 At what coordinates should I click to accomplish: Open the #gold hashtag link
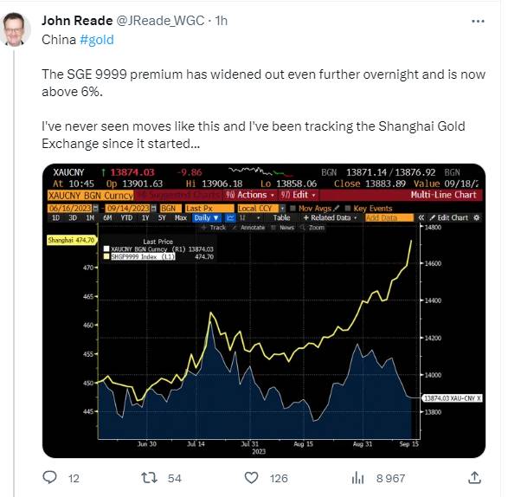click(97, 40)
